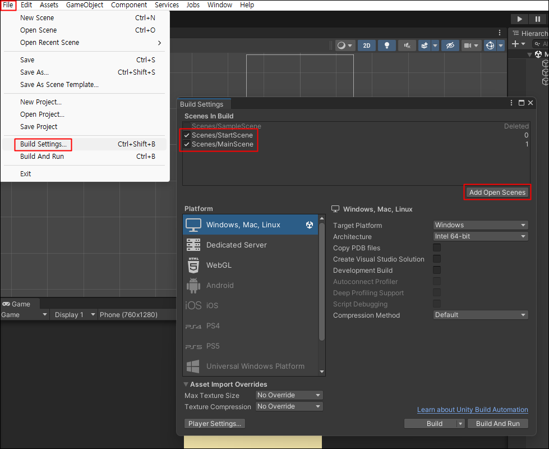Click Add Open Scenes button
Screen dimensions: 549x449
point(497,192)
